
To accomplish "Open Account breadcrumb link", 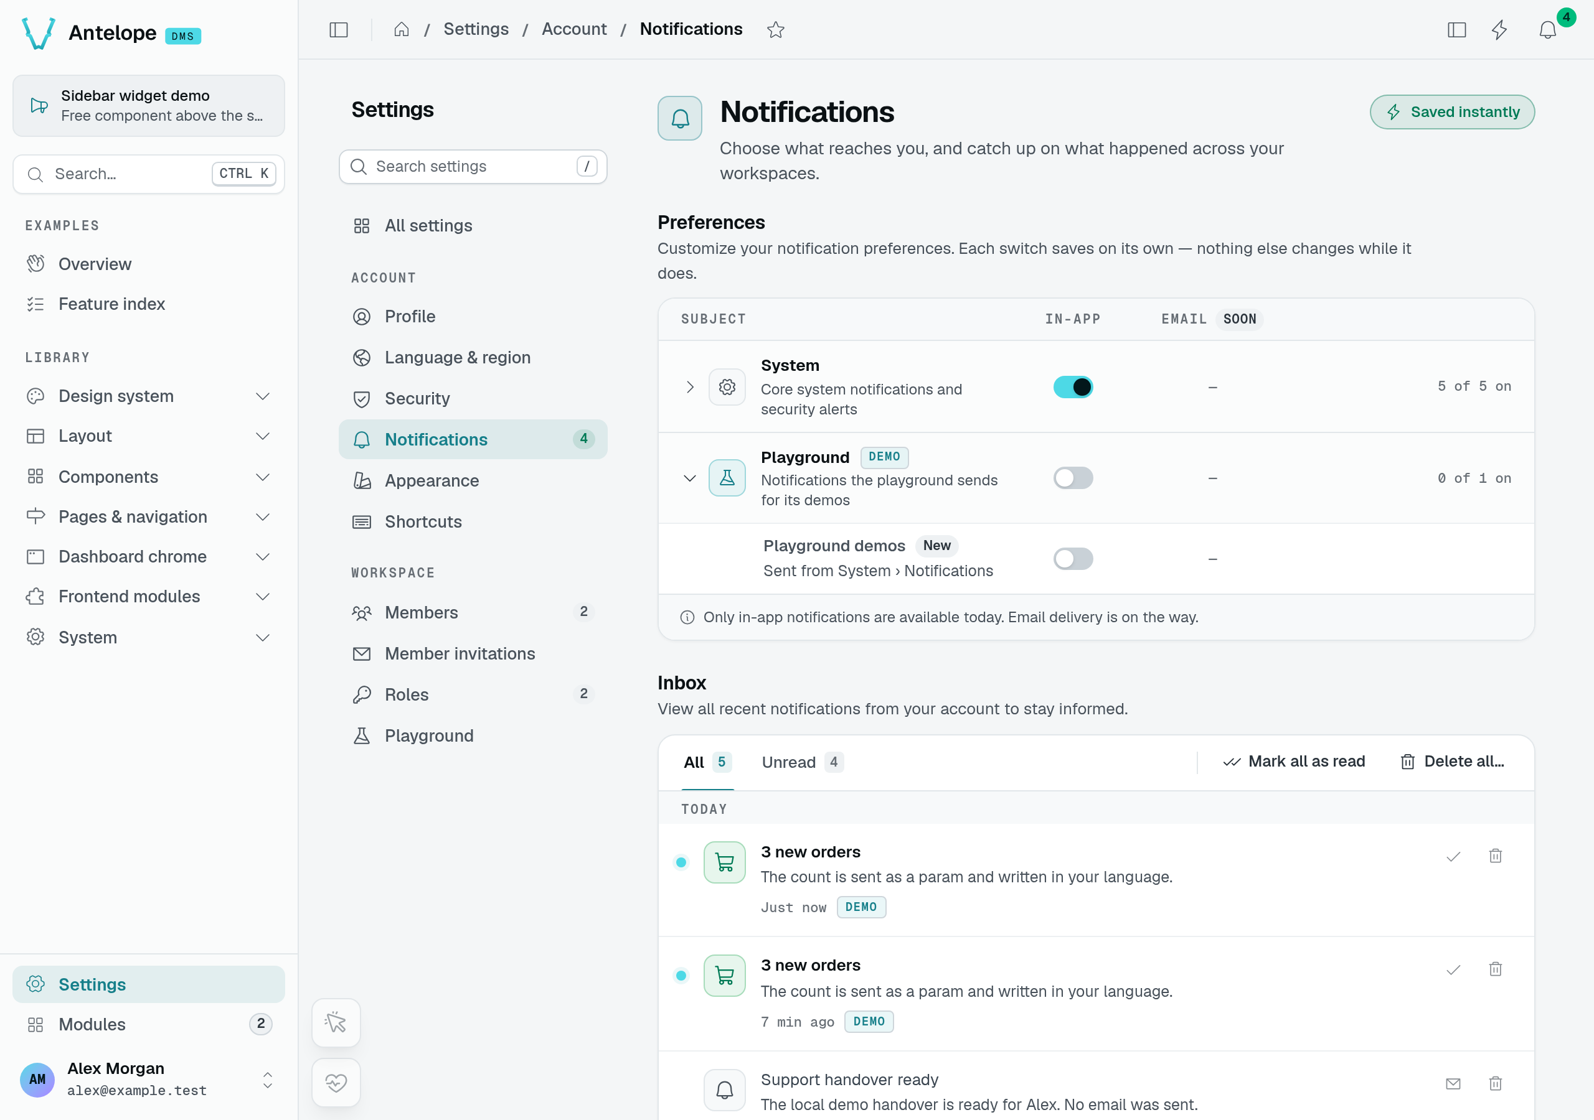I will point(573,29).
